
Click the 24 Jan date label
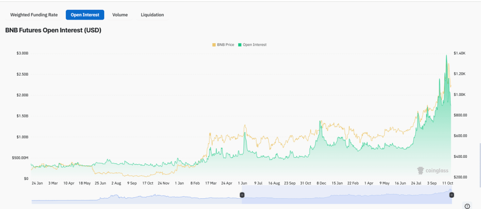38,183
